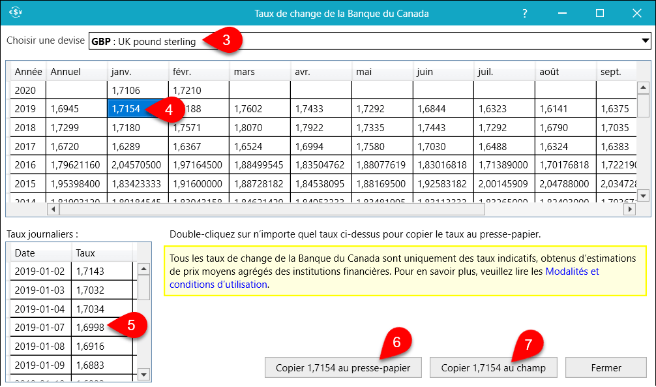
Task: Select daily rate 1,6883 for 2019-01-09
Action: pos(102,365)
